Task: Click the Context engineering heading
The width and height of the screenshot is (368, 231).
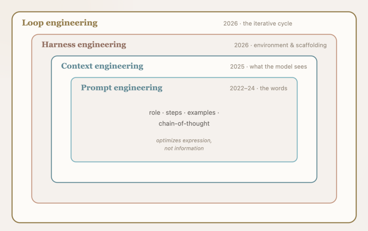Action: (102, 66)
